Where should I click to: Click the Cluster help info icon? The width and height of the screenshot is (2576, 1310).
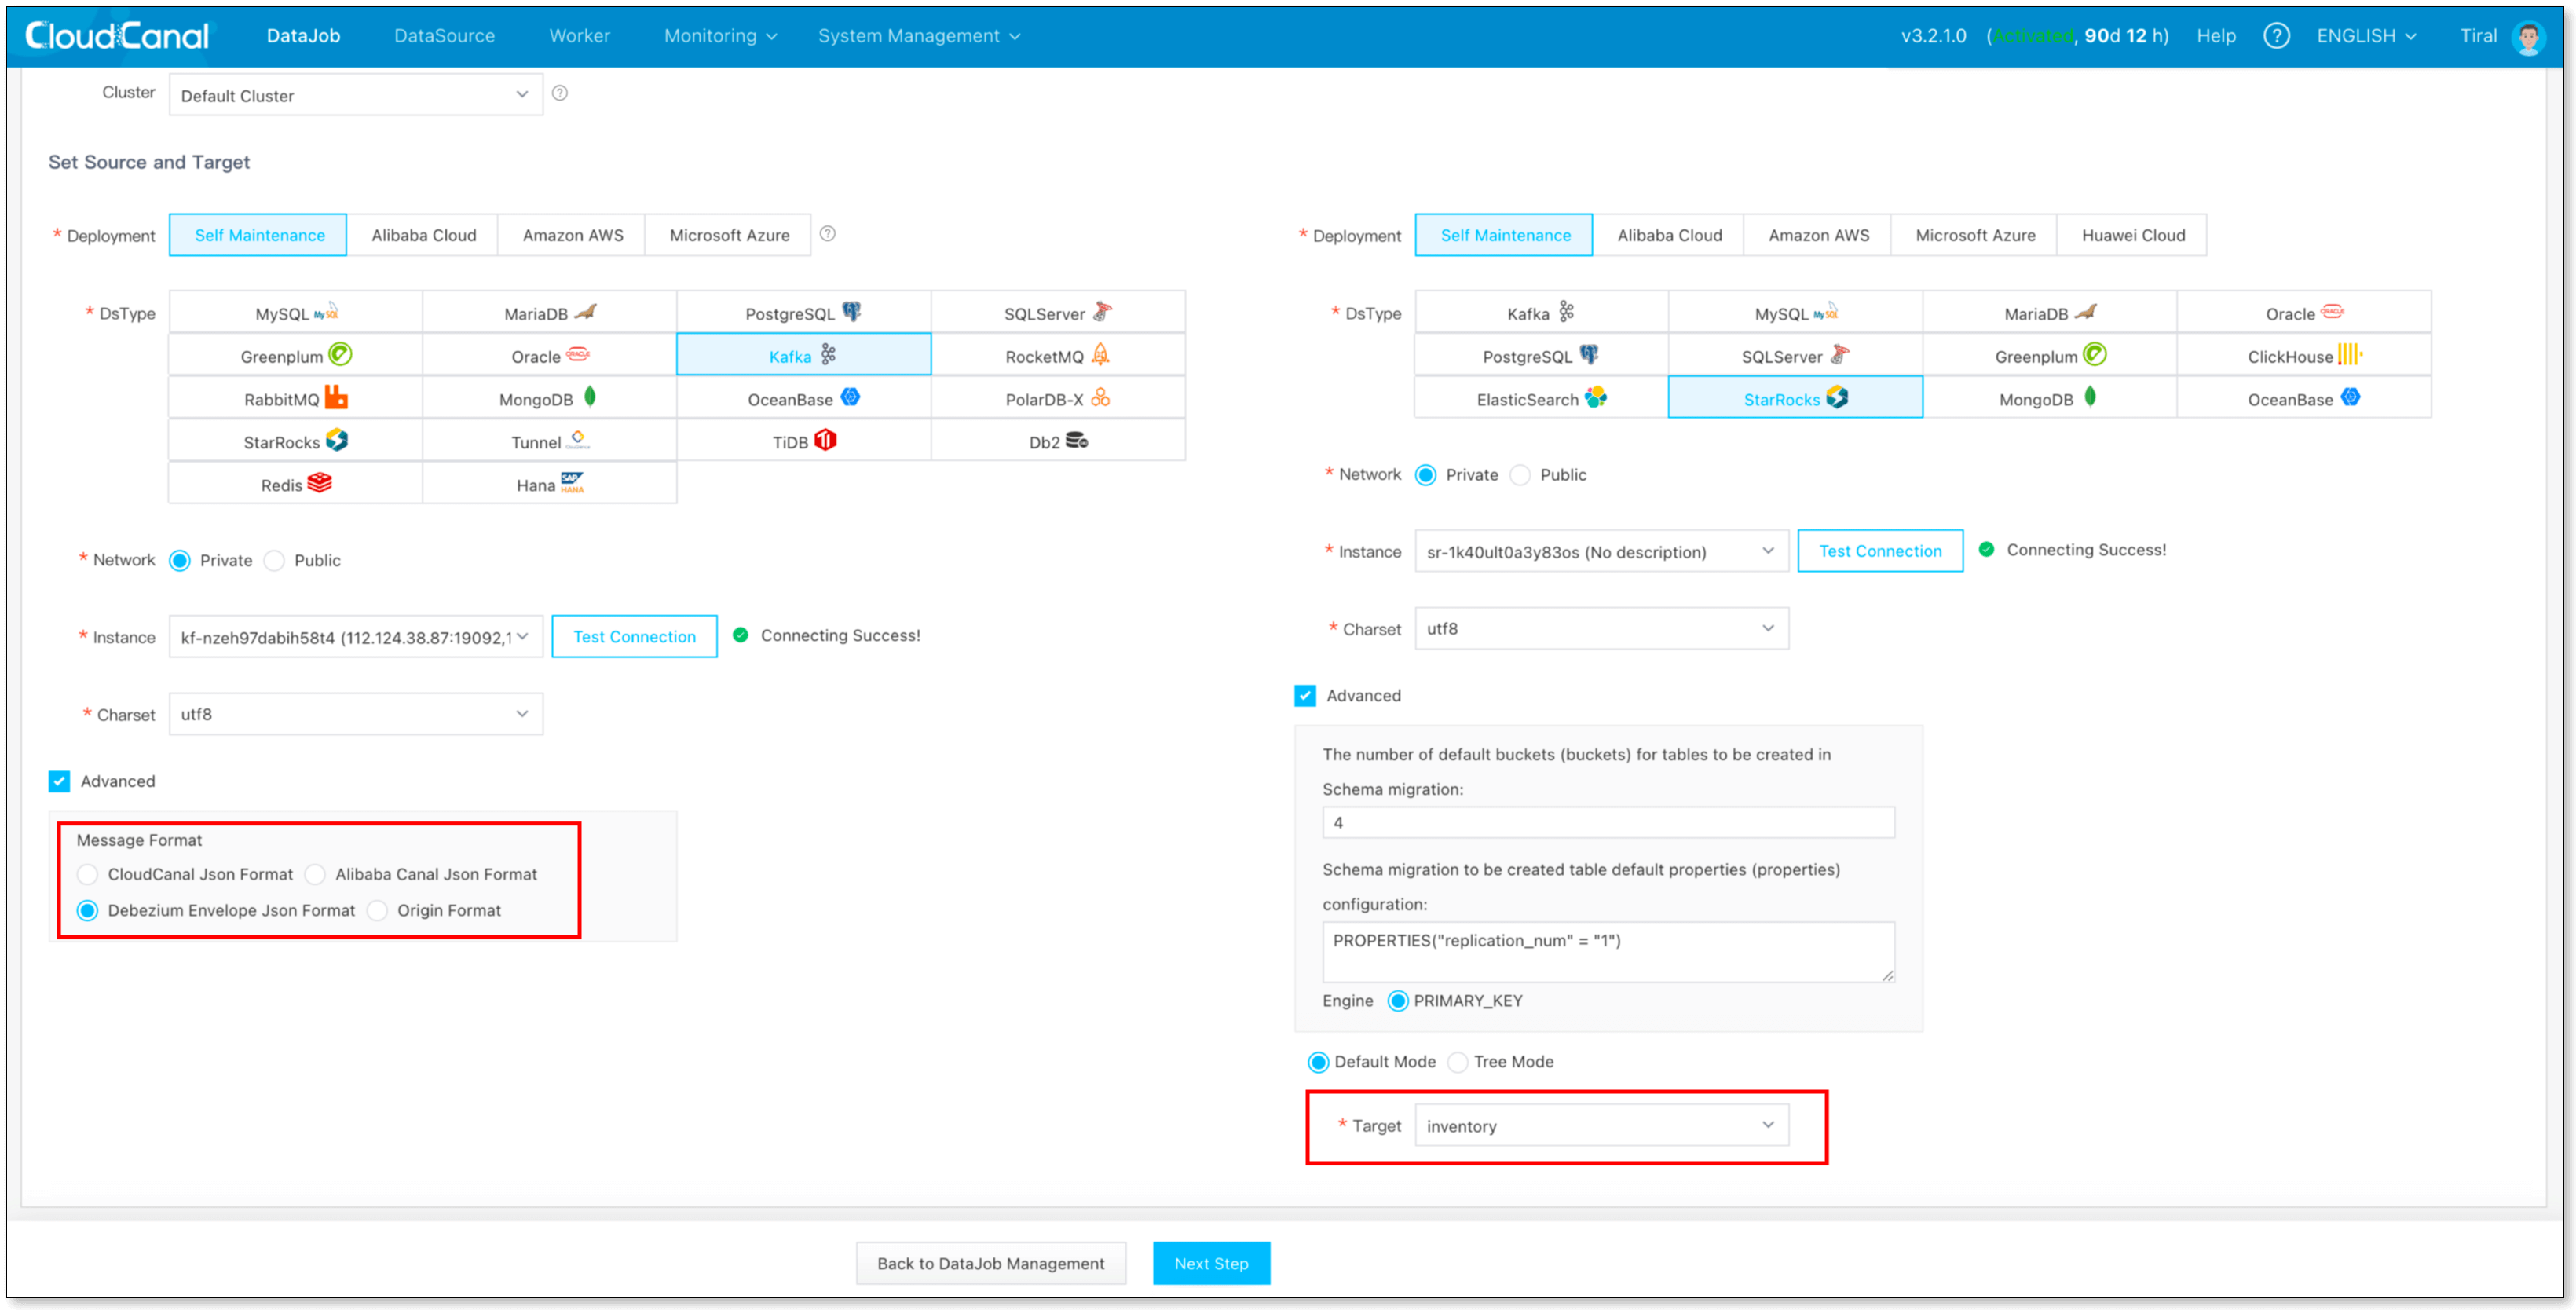pyautogui.click(x=560, y=93)
